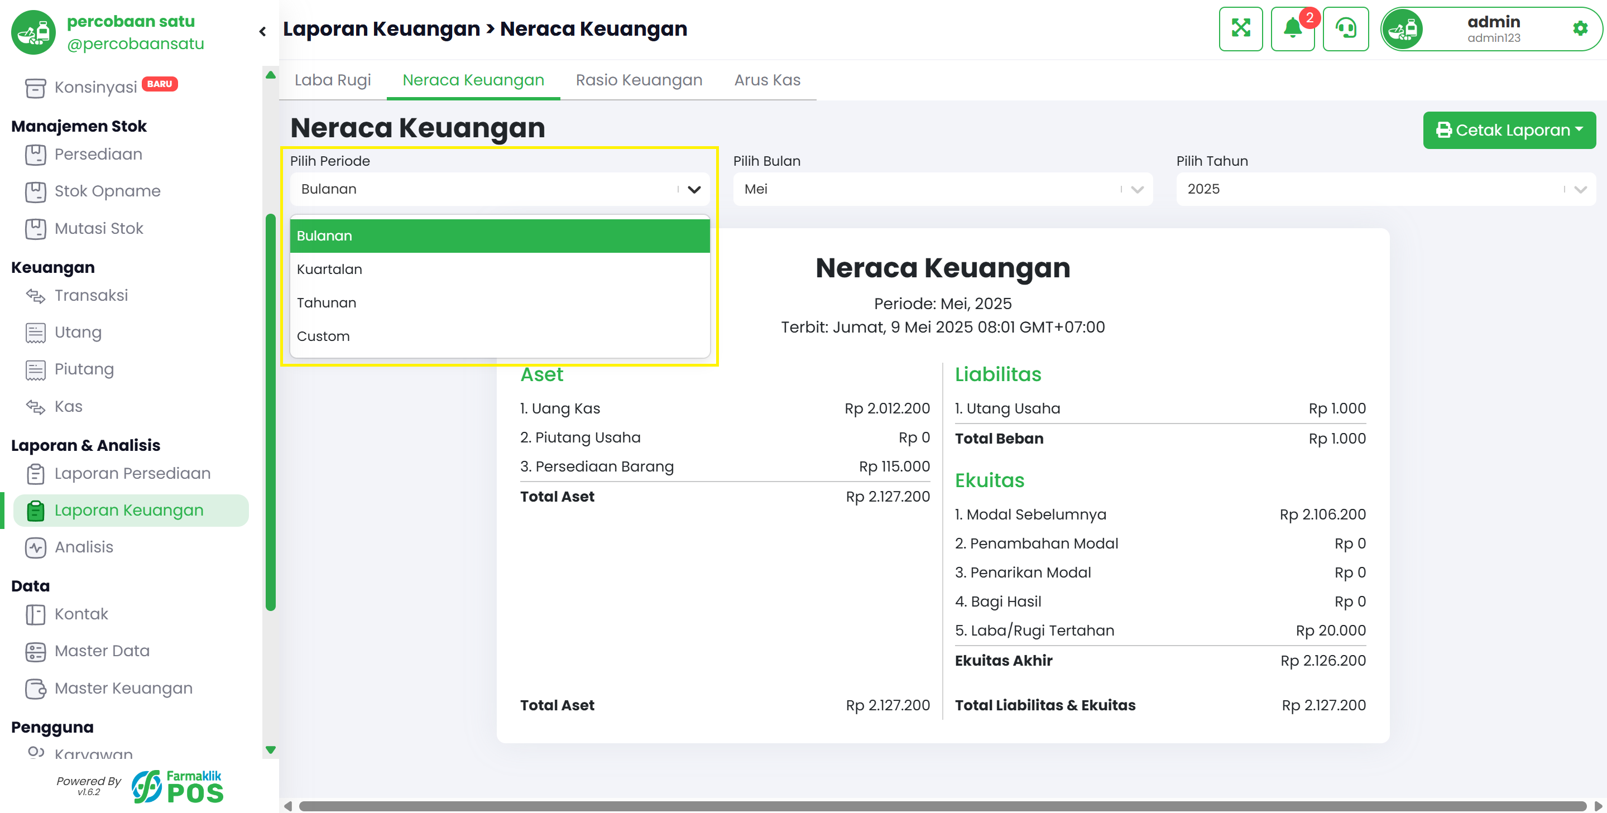Viewport: 1607px width, 813px height.
Task: Switch to the Arus Kas tab
Action: coord(767,80)
